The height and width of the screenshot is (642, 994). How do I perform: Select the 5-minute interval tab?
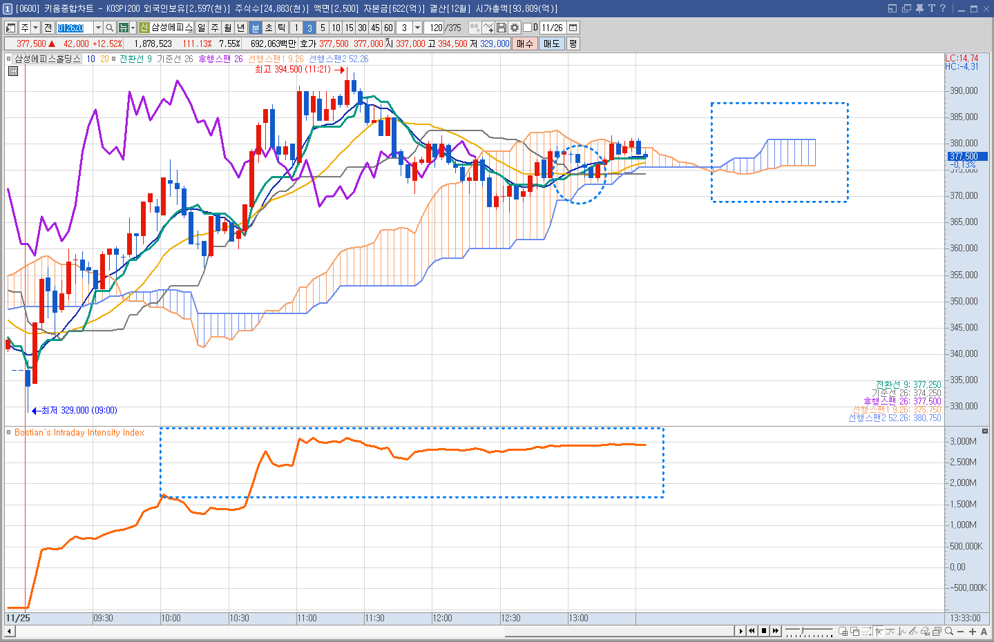[323, 28]
